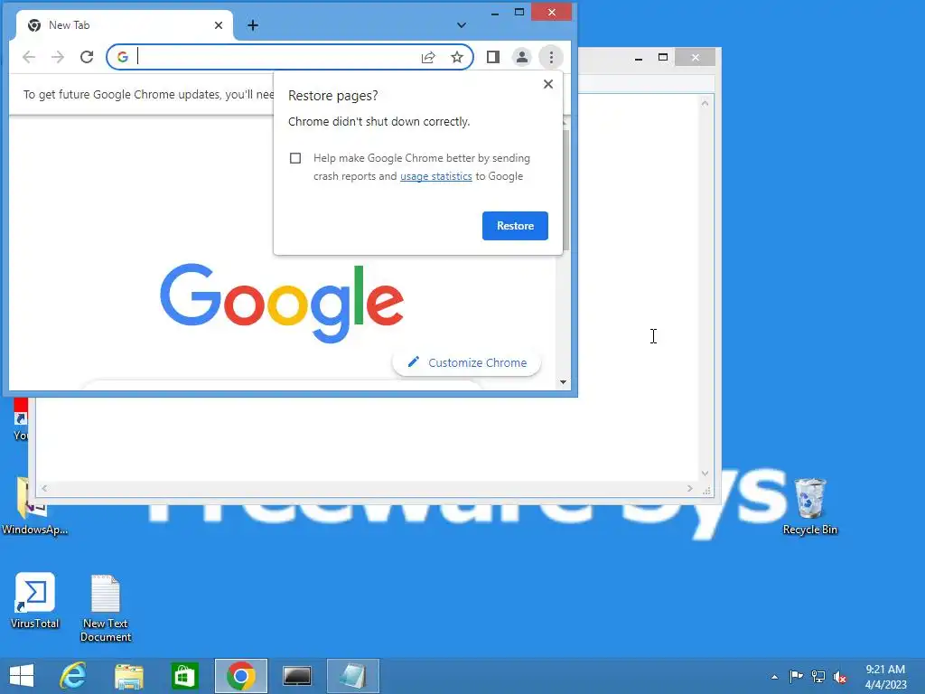Click the share page icon in address bar

(x=428, y=57)
